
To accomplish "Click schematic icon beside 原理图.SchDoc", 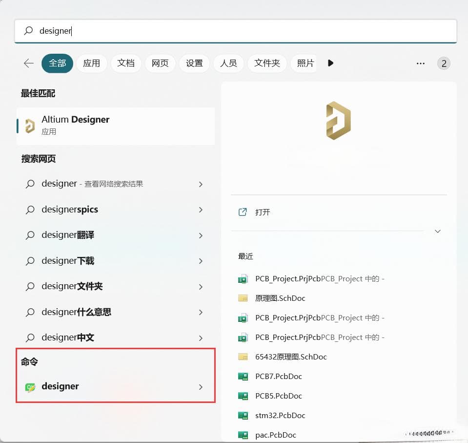I will click(243, 298).
